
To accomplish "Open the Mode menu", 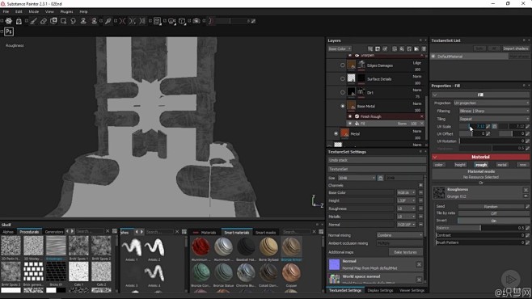I will (x=34, y=11).
